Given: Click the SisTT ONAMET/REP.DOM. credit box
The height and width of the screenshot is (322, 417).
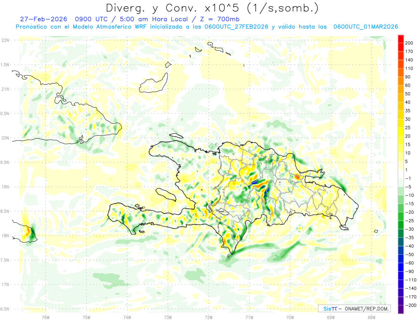Looking at the screenshot, I should 354,308.
